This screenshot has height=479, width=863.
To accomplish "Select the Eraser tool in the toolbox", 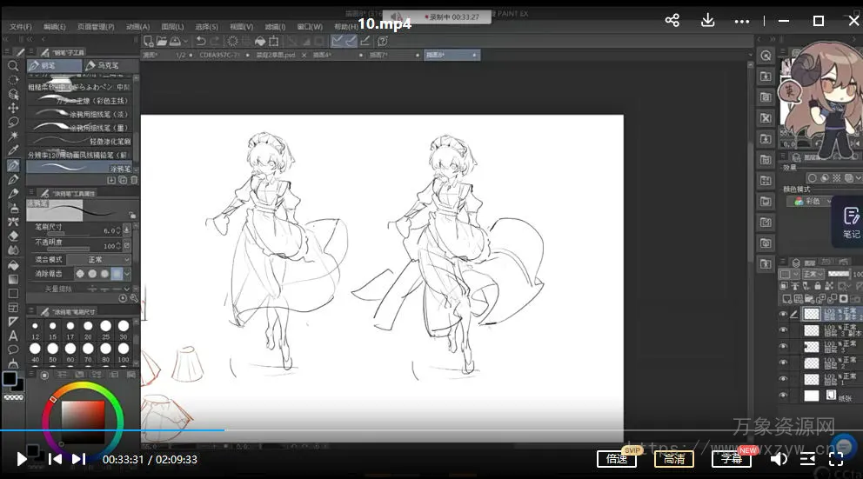I will pos(13,236).
